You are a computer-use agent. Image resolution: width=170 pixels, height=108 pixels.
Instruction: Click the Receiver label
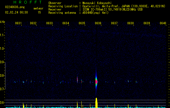point(55,9)
